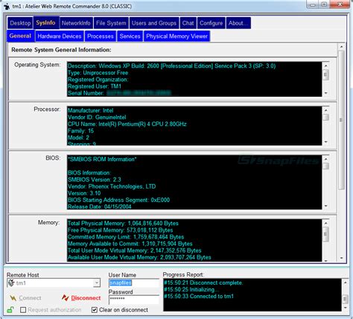Click '#15:50:21 Disconnect complete.' entry

click(203, 282)
